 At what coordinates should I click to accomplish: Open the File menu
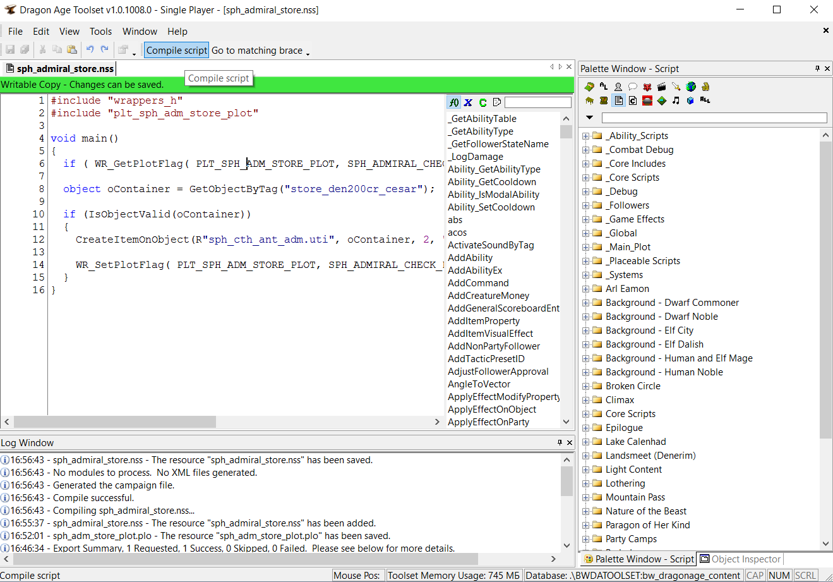coord(16,31)
